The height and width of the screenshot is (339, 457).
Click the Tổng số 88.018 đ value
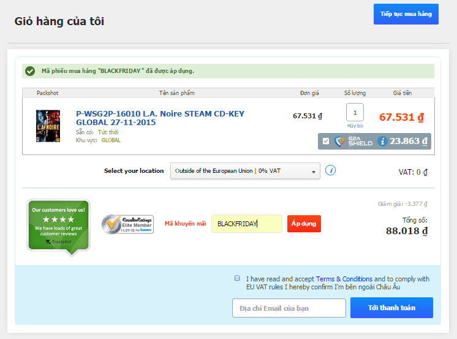[407, 230]
